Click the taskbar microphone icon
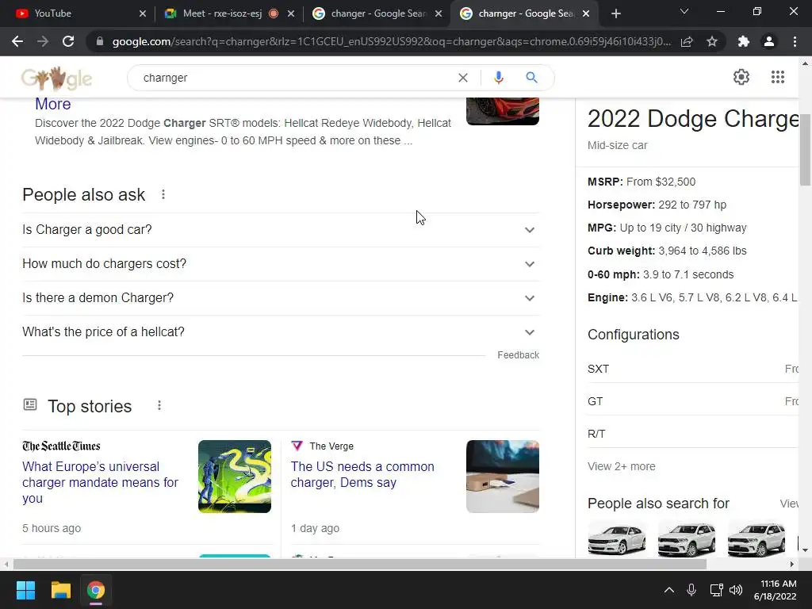Viewport: 812px width, 609px height. [x=691, y=590]
